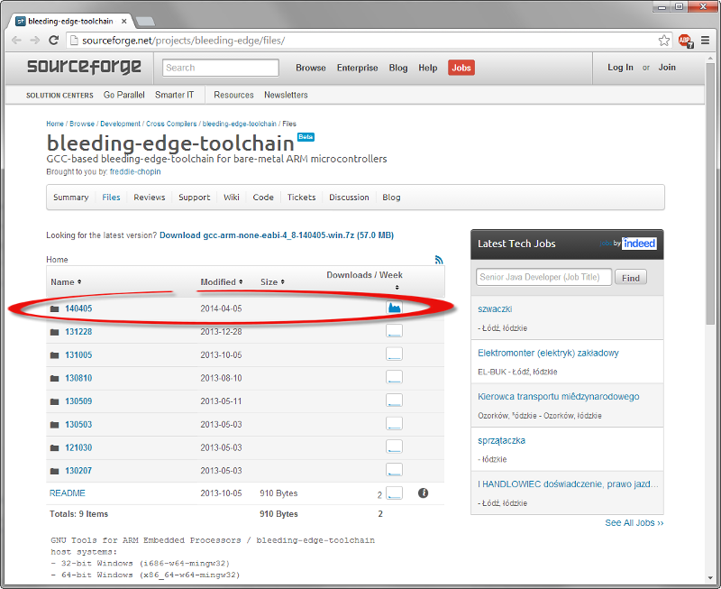Open folder icon for 130207
This screenshot has width=721, height=589.
55,471
